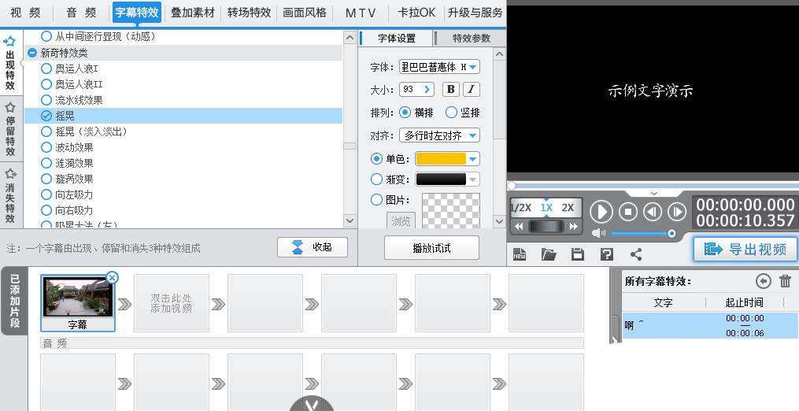Step back one frame
Image resolution: width=799 pixels, height=411 pixels.
pos(653,211)
